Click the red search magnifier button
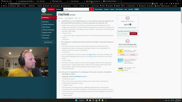Viewport: 182px width, 102px height. pyautogui.click(x=91, y=9)
